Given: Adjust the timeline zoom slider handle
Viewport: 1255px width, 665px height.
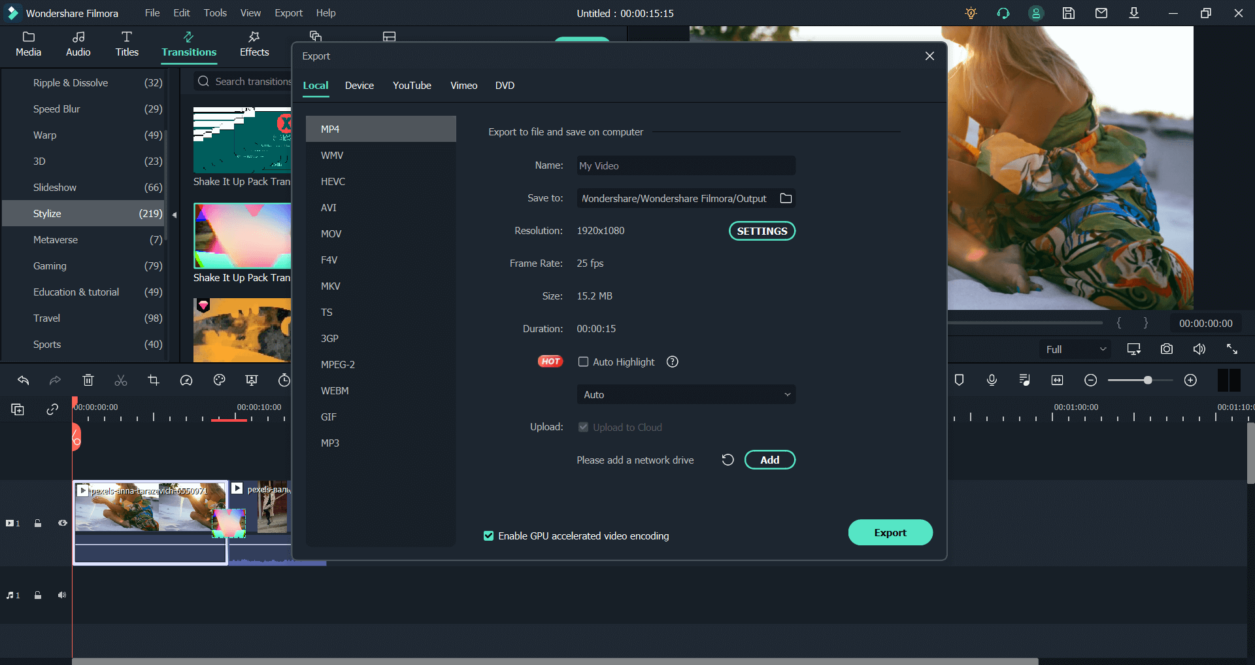Looking at the screenshot, I should pos(1148,380).
